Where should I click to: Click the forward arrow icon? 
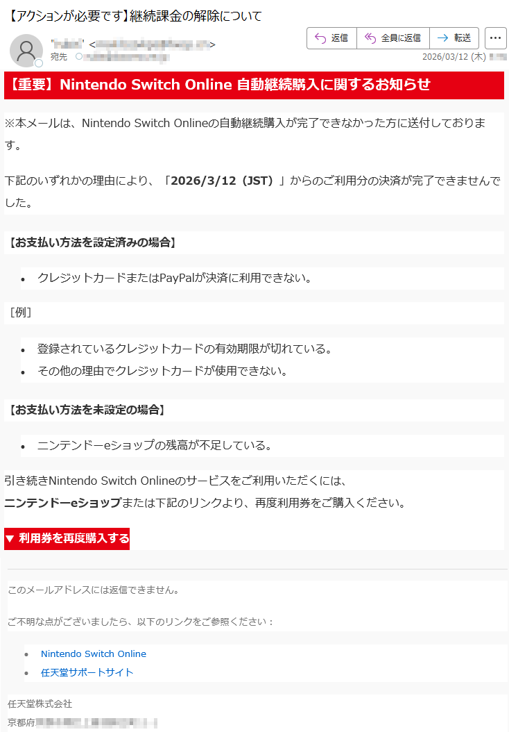443,38
